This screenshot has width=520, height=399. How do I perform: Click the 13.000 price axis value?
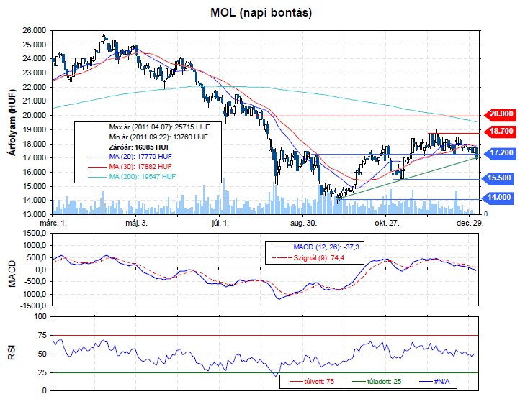[x=35, y=214]
